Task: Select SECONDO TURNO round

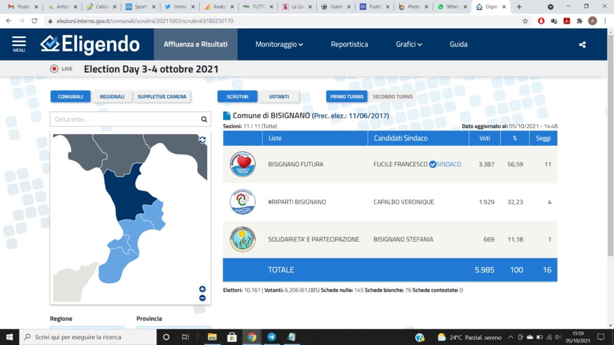Action: point(392,97)
